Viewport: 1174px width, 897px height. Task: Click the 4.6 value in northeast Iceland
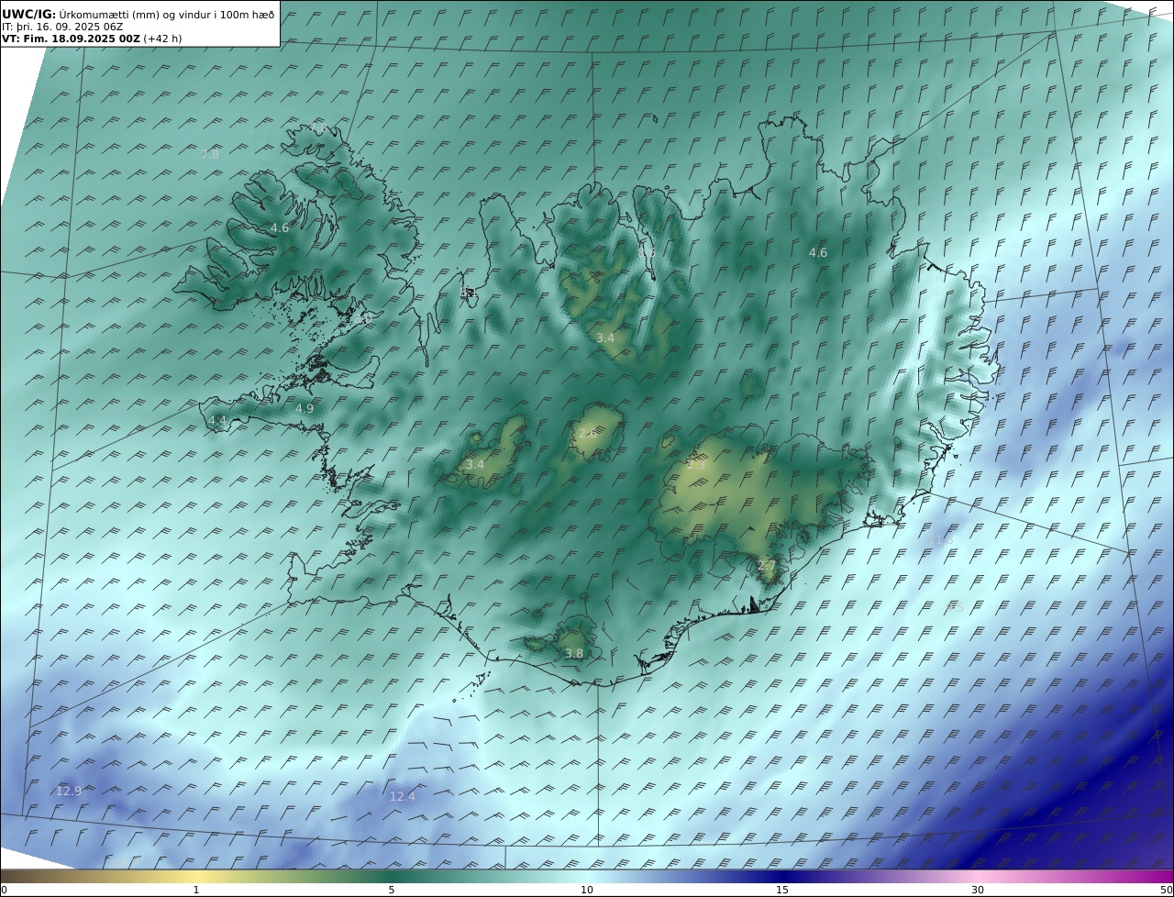[818, 252]
